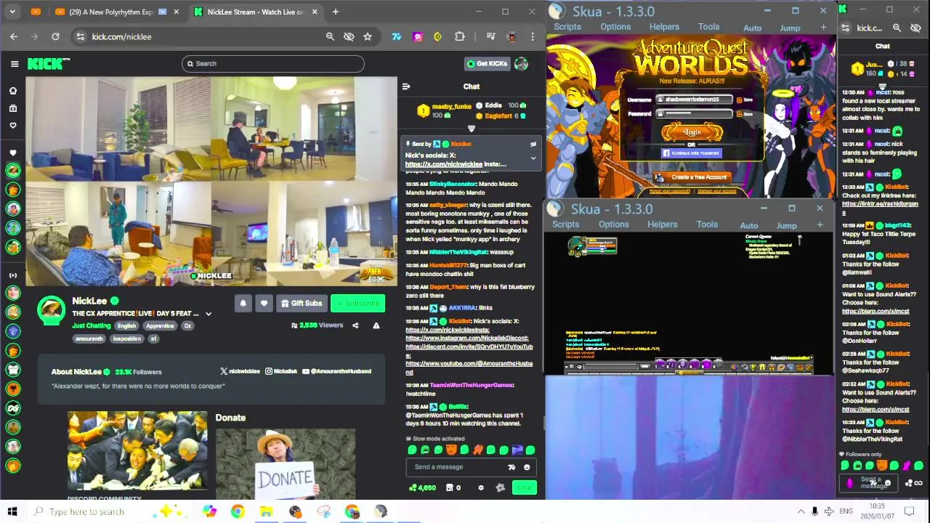Click the browser zoom magnifier in address bar
Image resolution: width=930 pixels, height=523 pixels.
click(x=330, y=36)
